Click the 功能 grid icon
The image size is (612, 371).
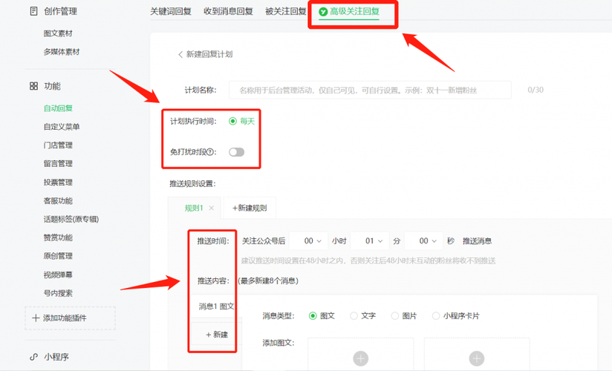[33, 86]
